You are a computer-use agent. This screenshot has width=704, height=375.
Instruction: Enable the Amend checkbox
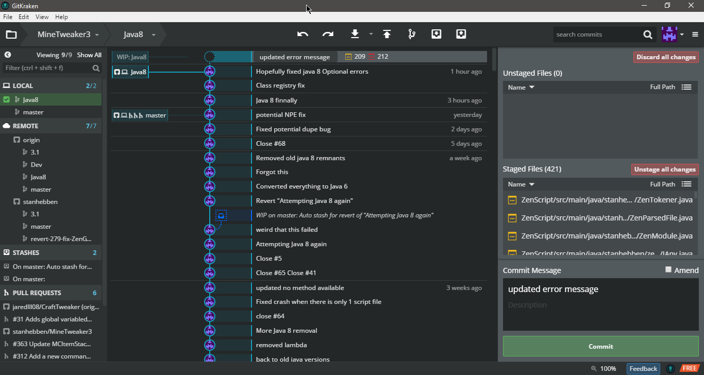[x=668, y=269]
